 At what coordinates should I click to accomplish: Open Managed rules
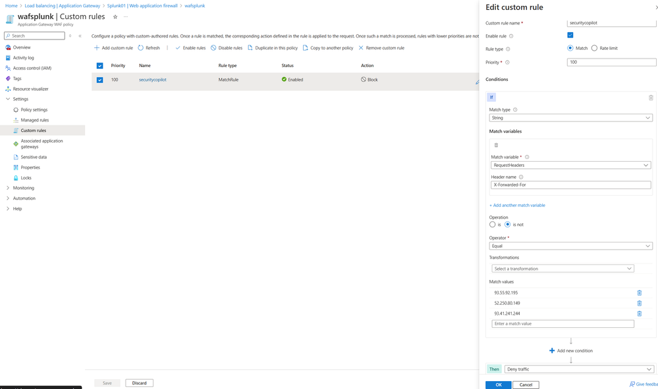34,120
